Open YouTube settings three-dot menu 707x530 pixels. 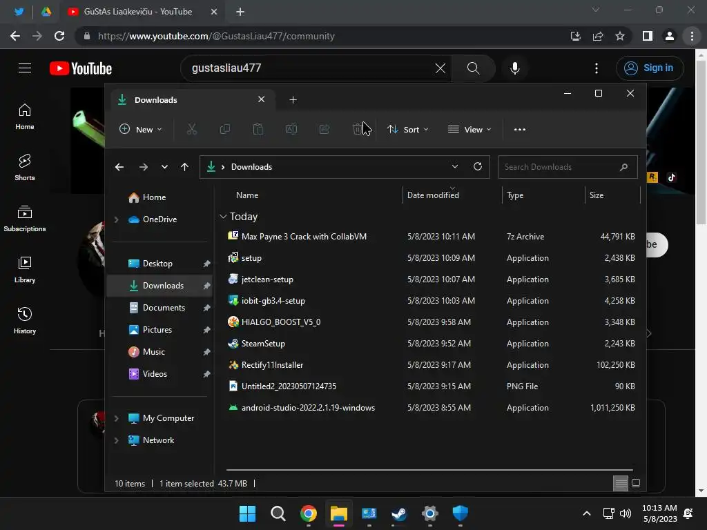[597, 68]
